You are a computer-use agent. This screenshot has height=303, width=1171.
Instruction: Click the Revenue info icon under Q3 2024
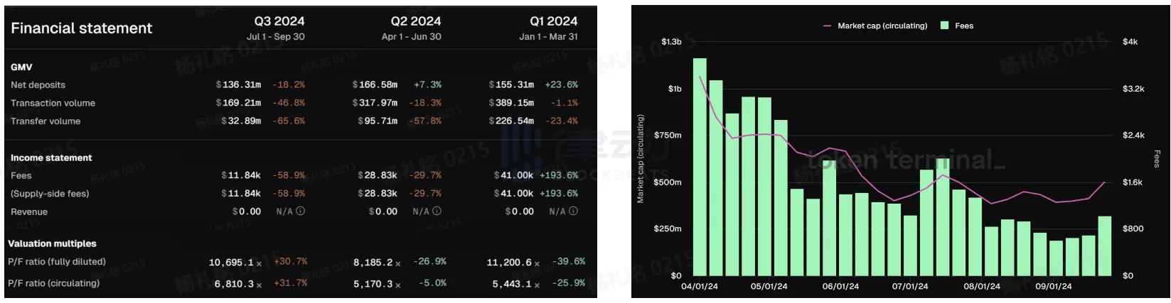pyautogui.click(x=301, y=211)
